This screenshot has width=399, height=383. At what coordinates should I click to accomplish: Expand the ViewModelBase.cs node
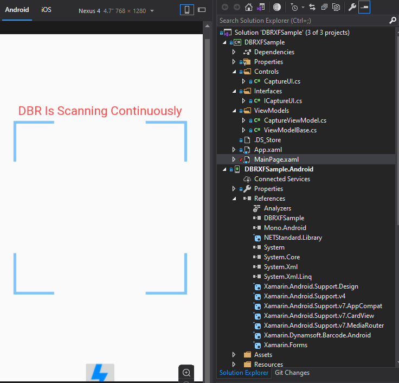(243, 130)
